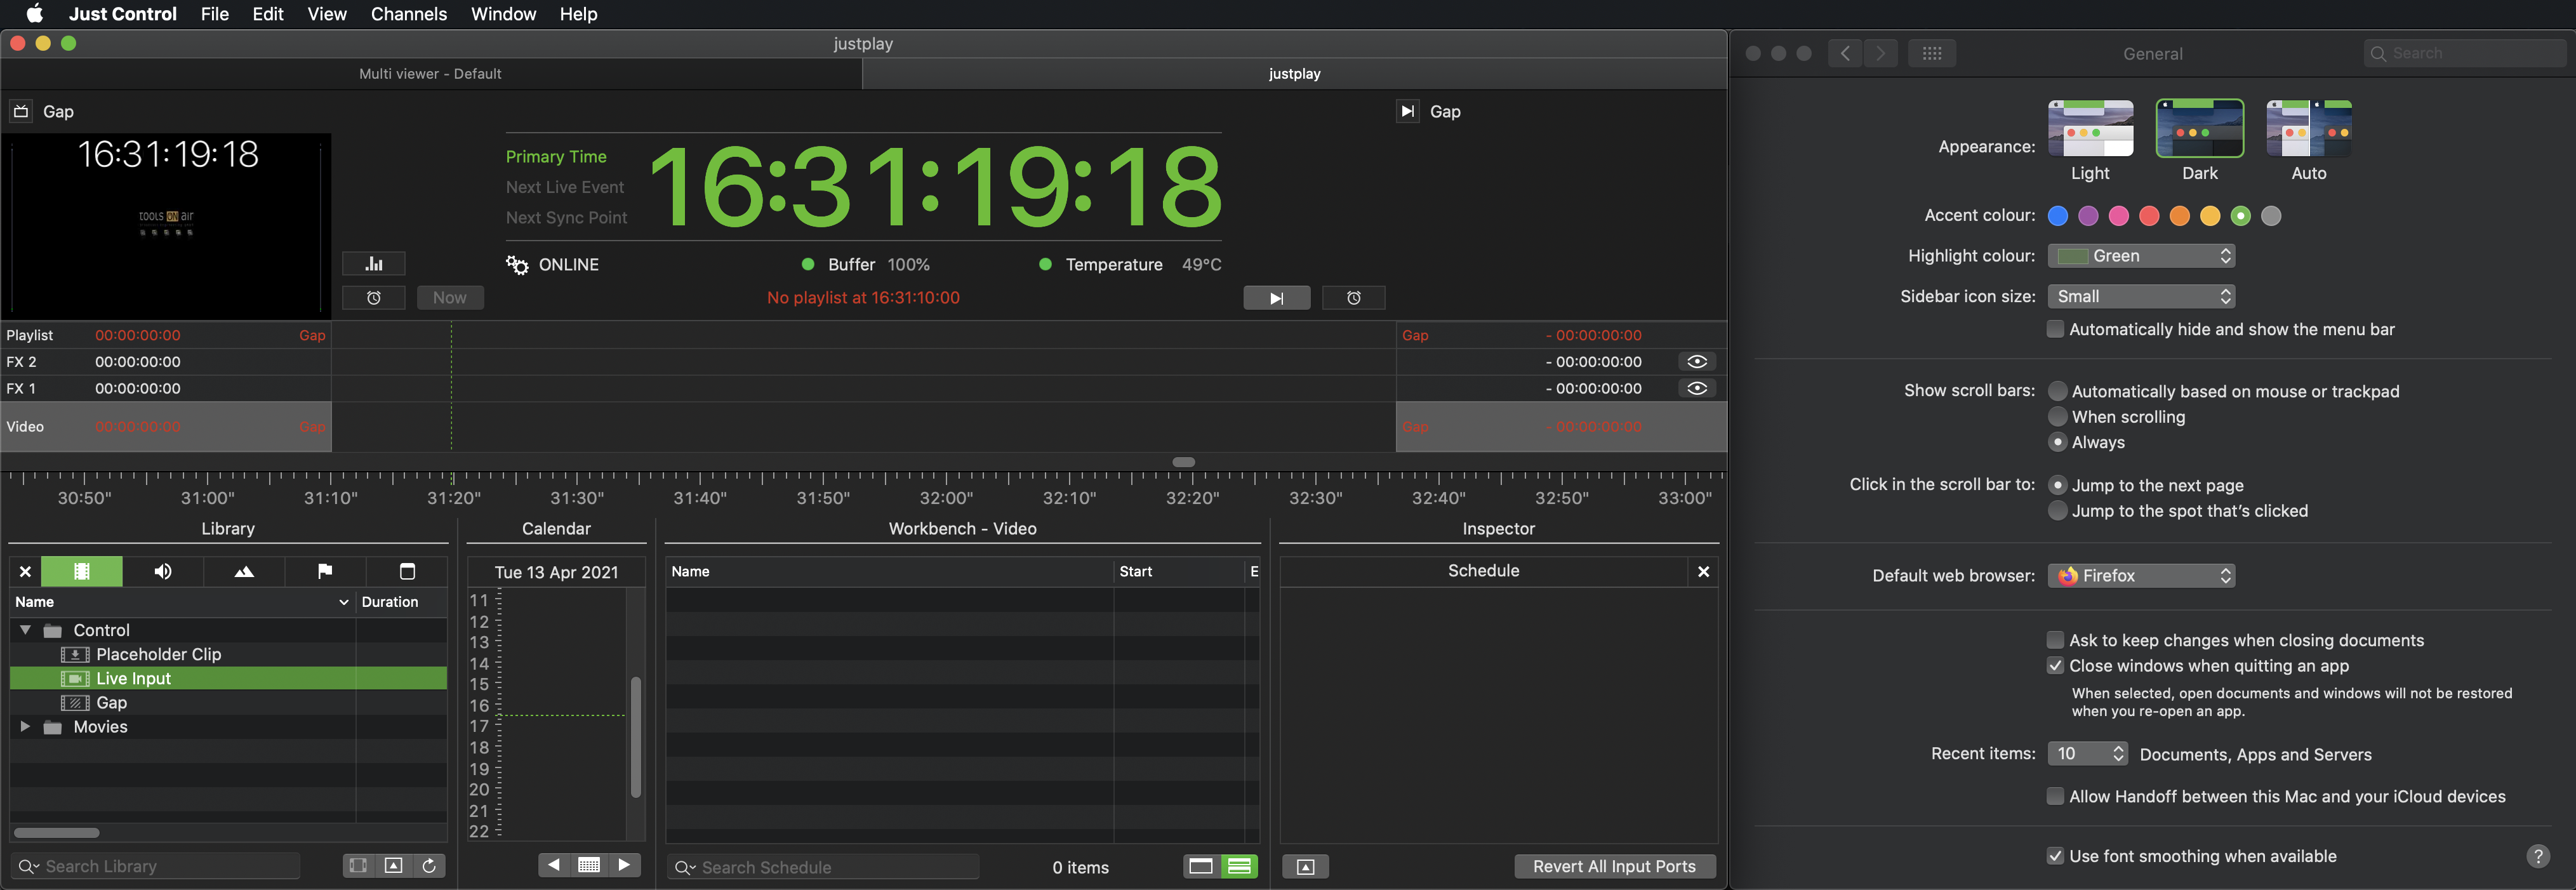Open the File menu
Viewport: 2576px width, 890px height.
[x=214, y=14]
